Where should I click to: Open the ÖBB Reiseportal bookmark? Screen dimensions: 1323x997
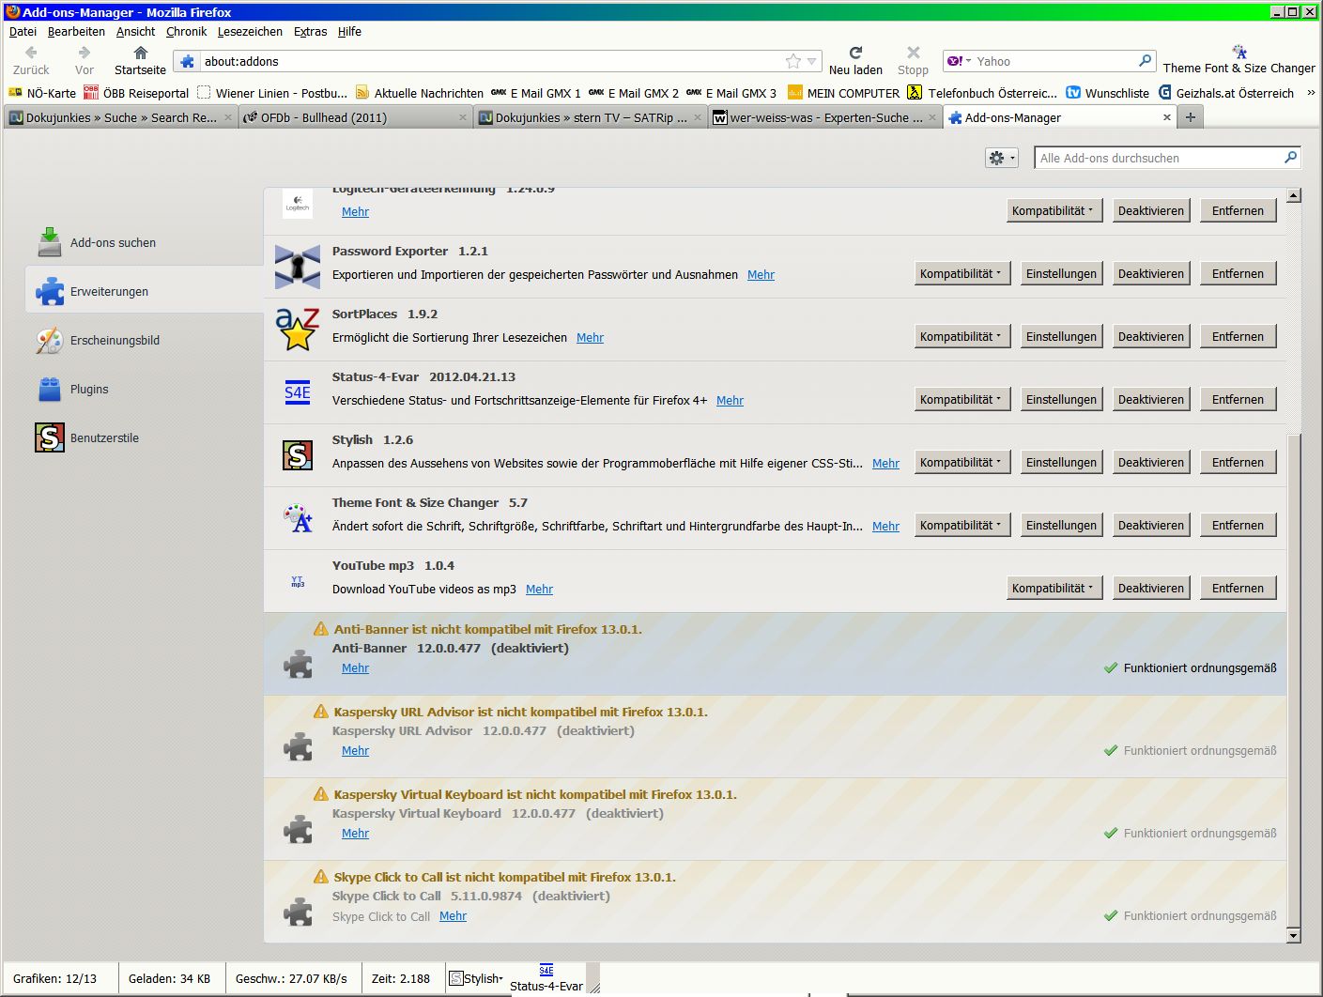[137, 93]
